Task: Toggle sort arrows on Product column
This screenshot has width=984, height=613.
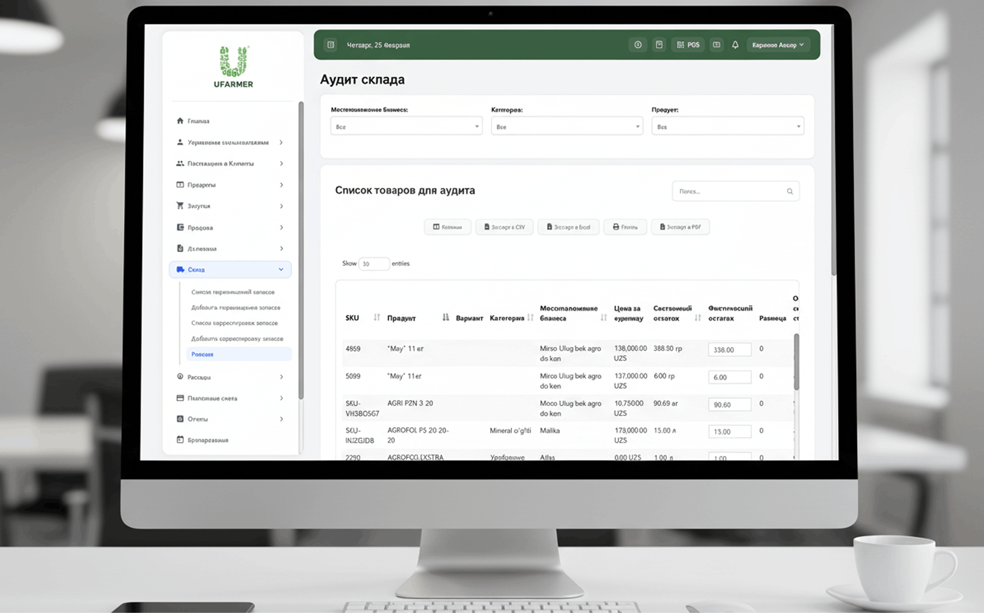Action: pyautogui.click(x=446, y=317)
